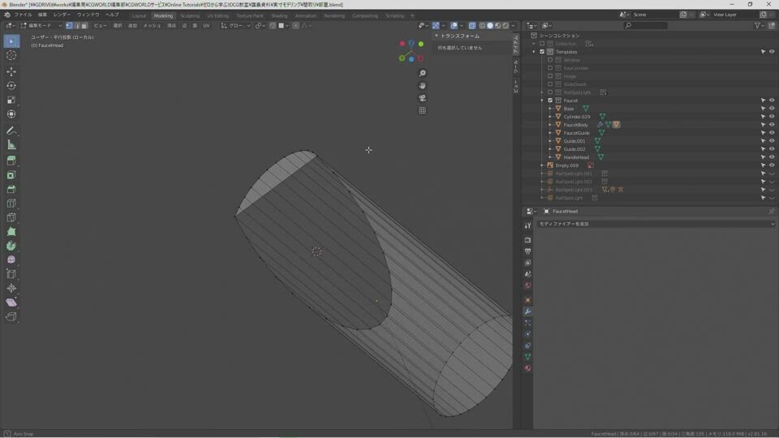Select the Rotate tool
Image resolution: width=779 pixels, height=438 pixels.
[x=11, y=86]
